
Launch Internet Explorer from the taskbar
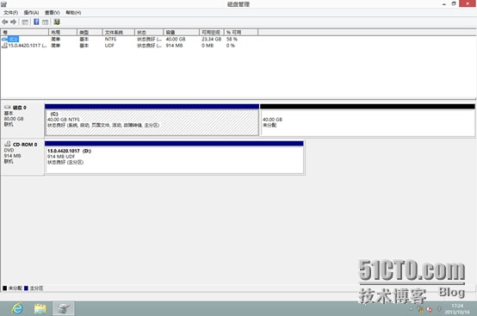pyautogui.click(x=17, y=309)
